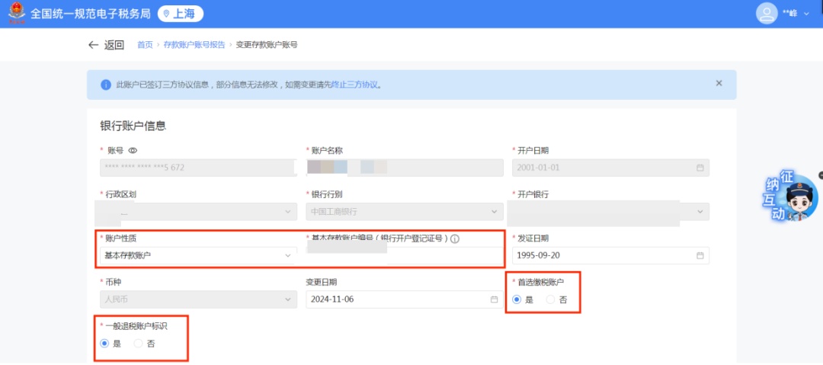Select 否 for 一般退税账户标识
The height and width of the screenshot is (365, 823).
[139, 344]
